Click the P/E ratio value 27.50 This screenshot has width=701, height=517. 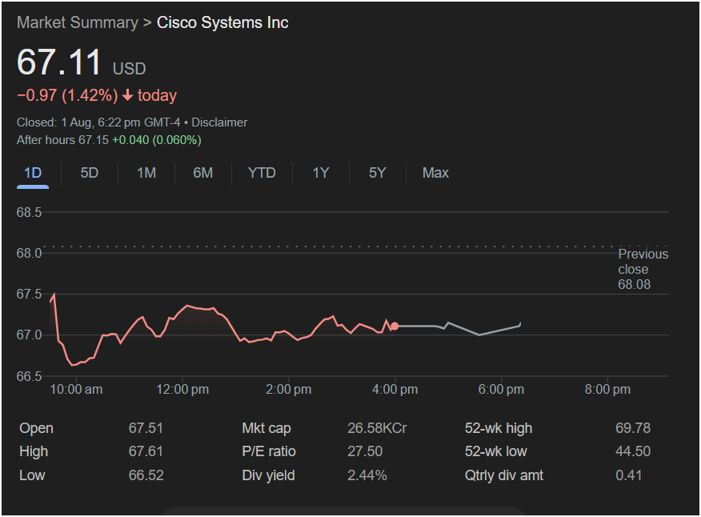[x=365, y=451]
